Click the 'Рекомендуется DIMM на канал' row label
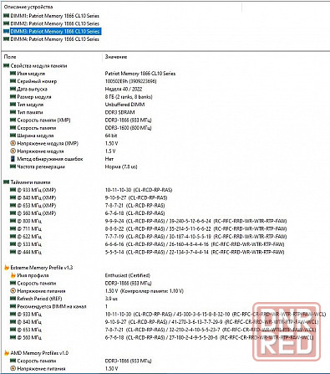 coord(52,306)
